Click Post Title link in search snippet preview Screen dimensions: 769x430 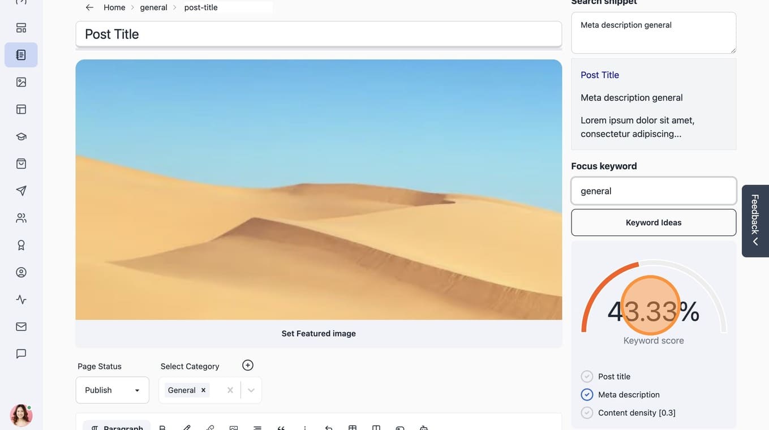(x=600, y=75)
